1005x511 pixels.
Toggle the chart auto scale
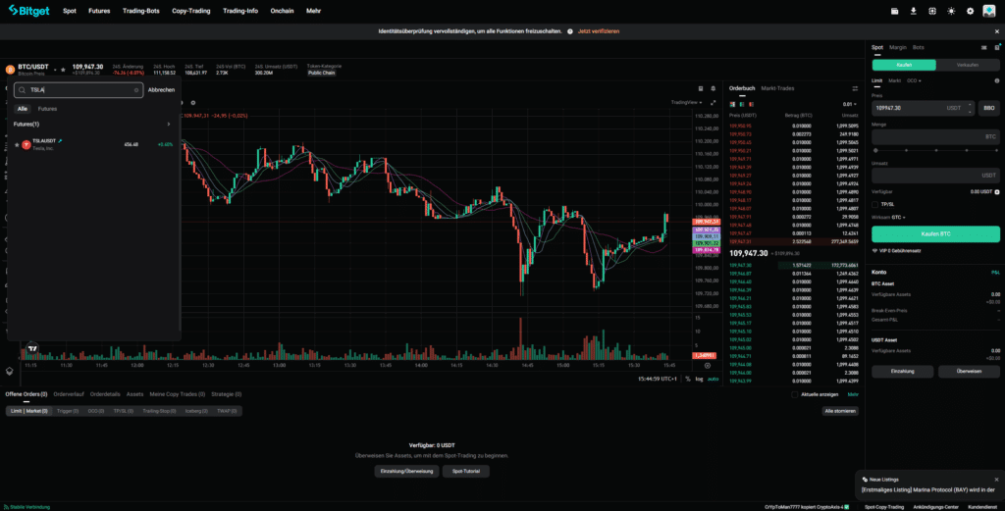pyautogui.click(x=713, y=380)
